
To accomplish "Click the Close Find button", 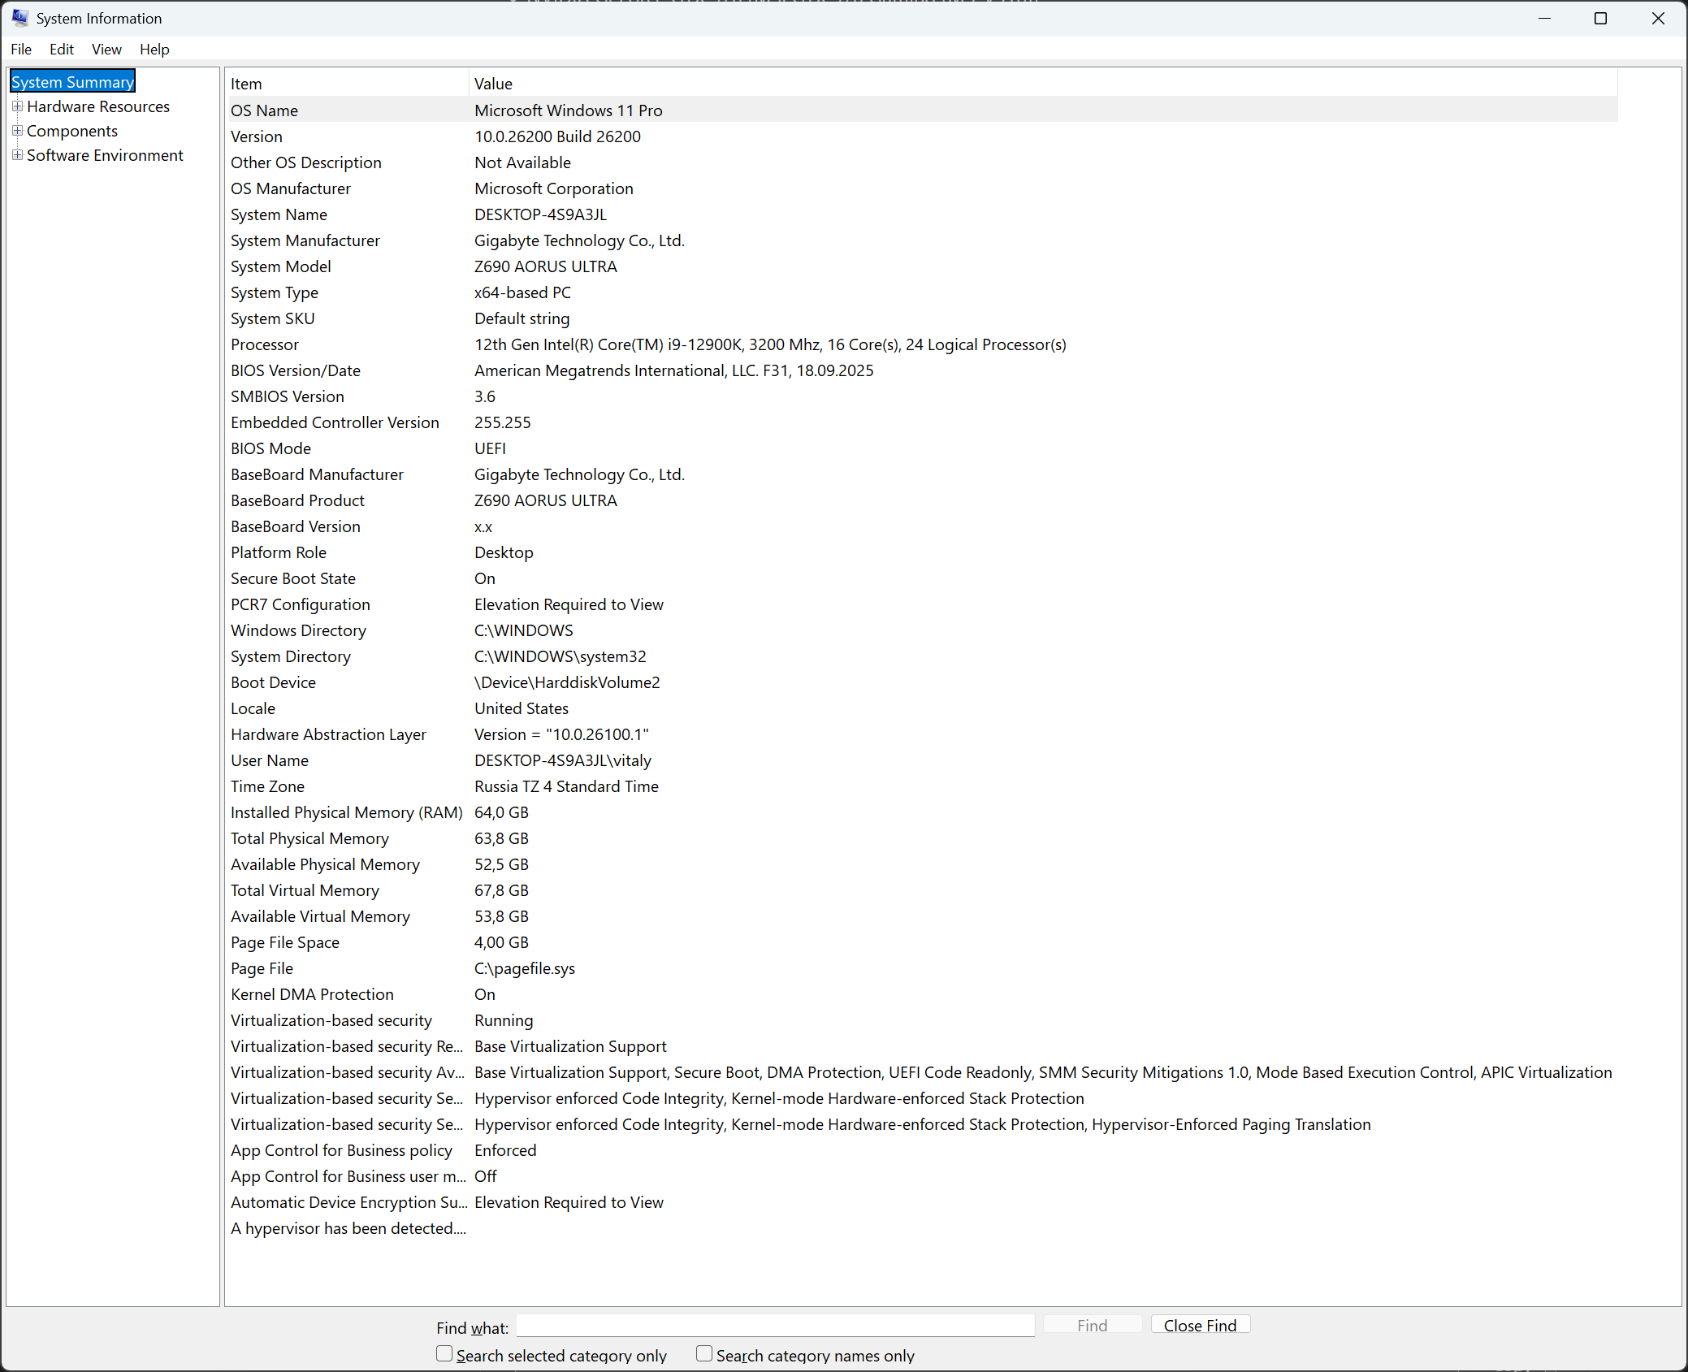I will 1200,1324.
